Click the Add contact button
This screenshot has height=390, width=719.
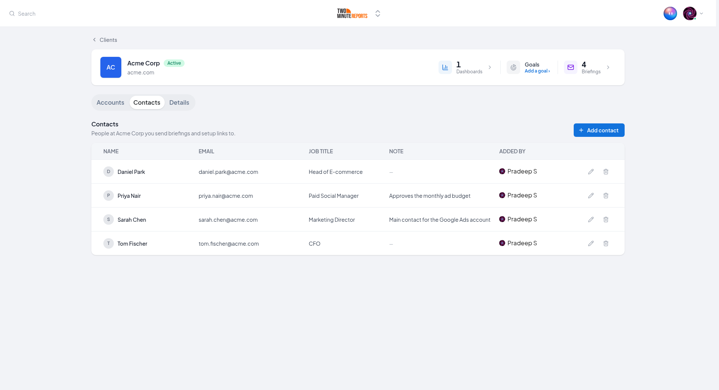[599, 130]
